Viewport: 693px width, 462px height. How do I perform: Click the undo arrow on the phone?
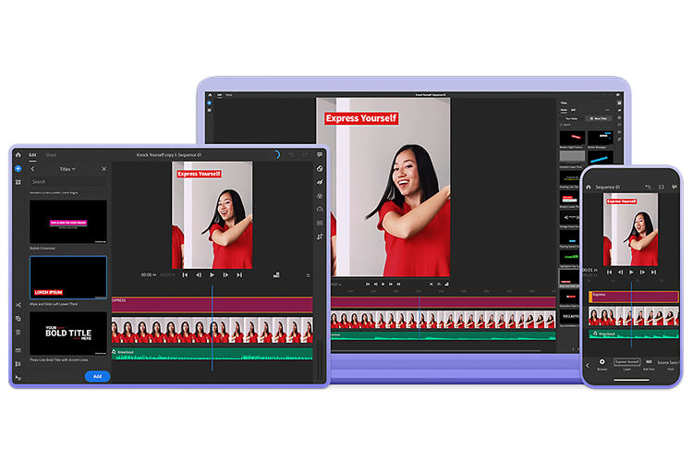[648, 187]
